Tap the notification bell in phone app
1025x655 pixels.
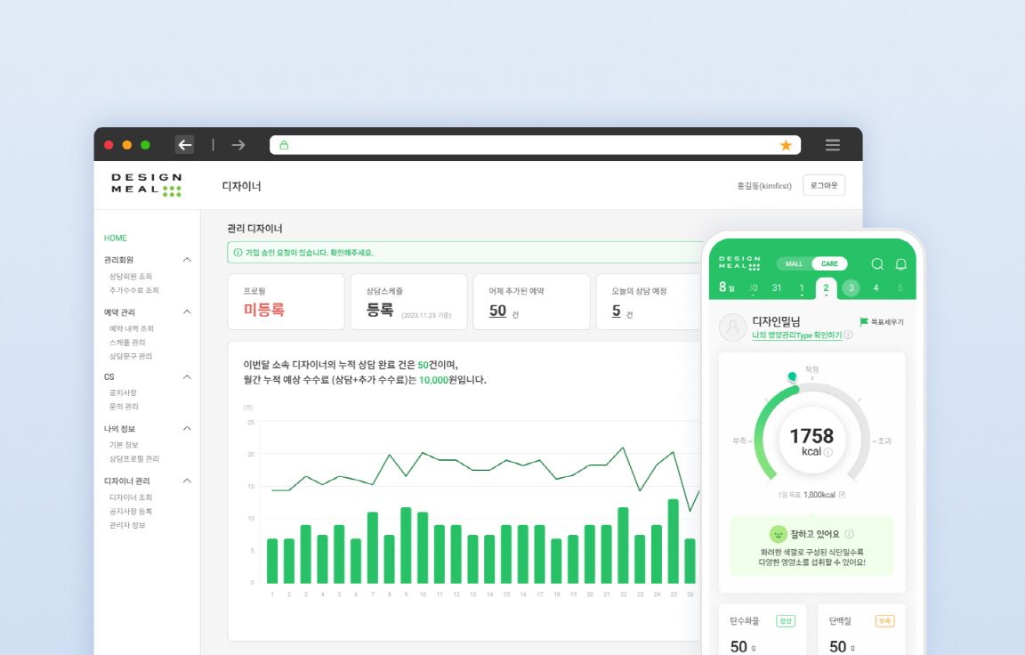pyautogui.click(x=900, y=263)
